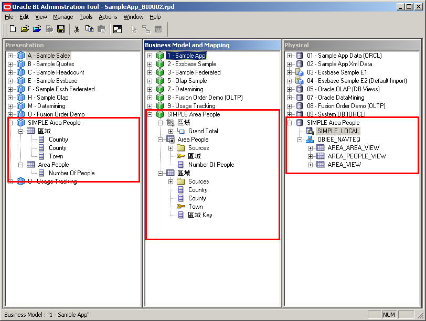
Task: Click the NUM status bar indicator
Action: [389, 315]
